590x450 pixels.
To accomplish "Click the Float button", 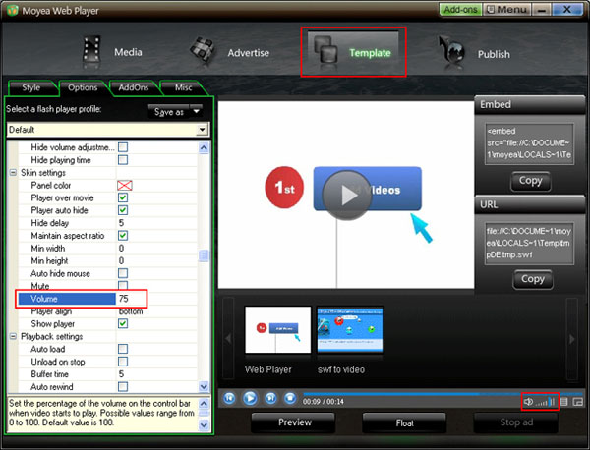I will point(404,423).
